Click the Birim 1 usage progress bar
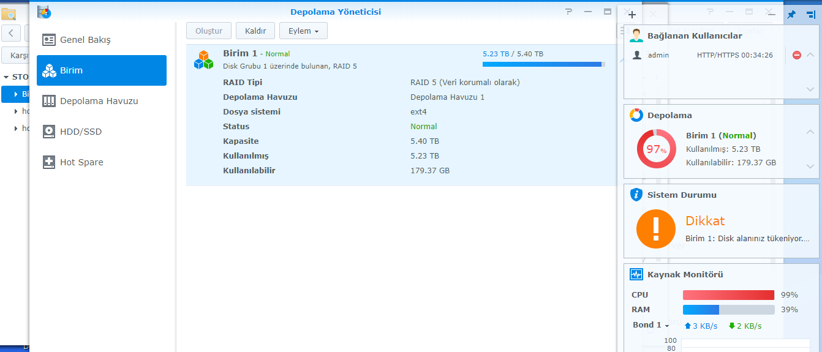Screen dimensions: 822x352 point(543,64)
